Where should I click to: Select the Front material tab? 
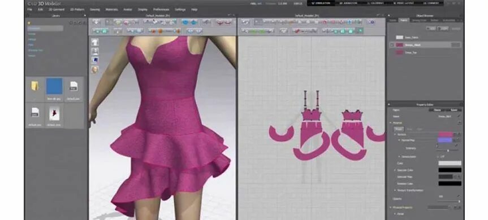pyautogui.click(x=398, y=129)
